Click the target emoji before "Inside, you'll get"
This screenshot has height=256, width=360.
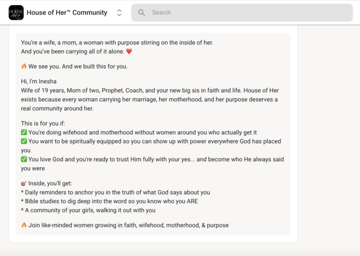pos(24,183)
